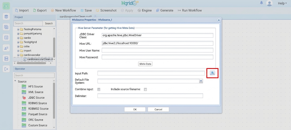Click the operator list vertical scrollbar
The width and height of the screenshot is (291, 130).
54,101
